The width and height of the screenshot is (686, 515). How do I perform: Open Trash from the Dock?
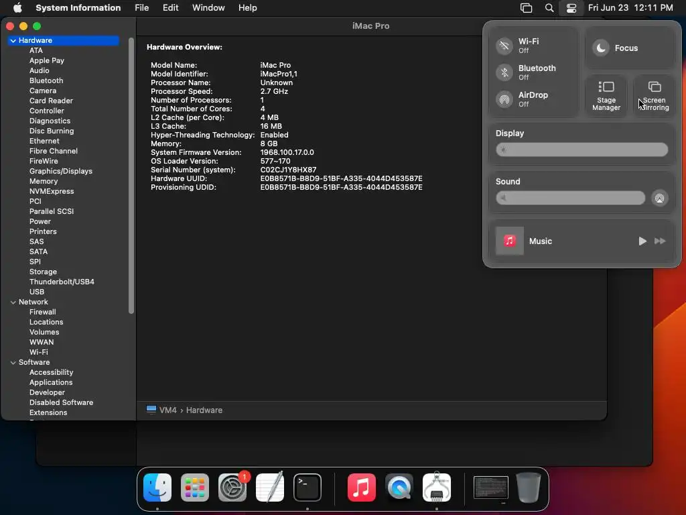coord(529,488)
